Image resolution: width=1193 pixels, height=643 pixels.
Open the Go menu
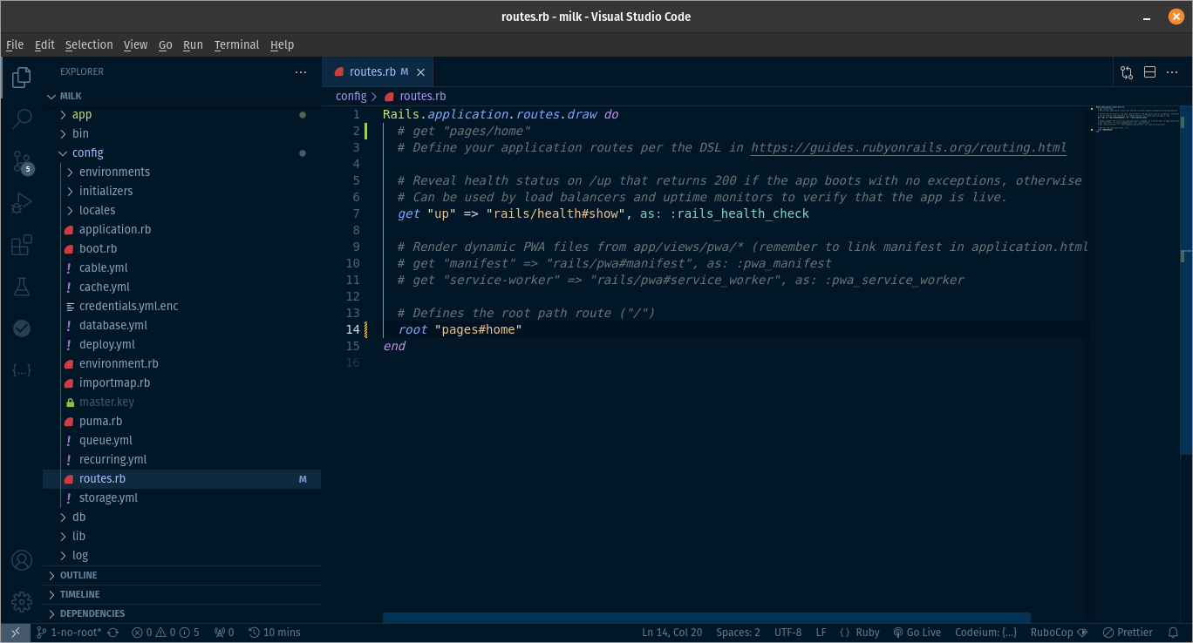(x=166, y=44)
